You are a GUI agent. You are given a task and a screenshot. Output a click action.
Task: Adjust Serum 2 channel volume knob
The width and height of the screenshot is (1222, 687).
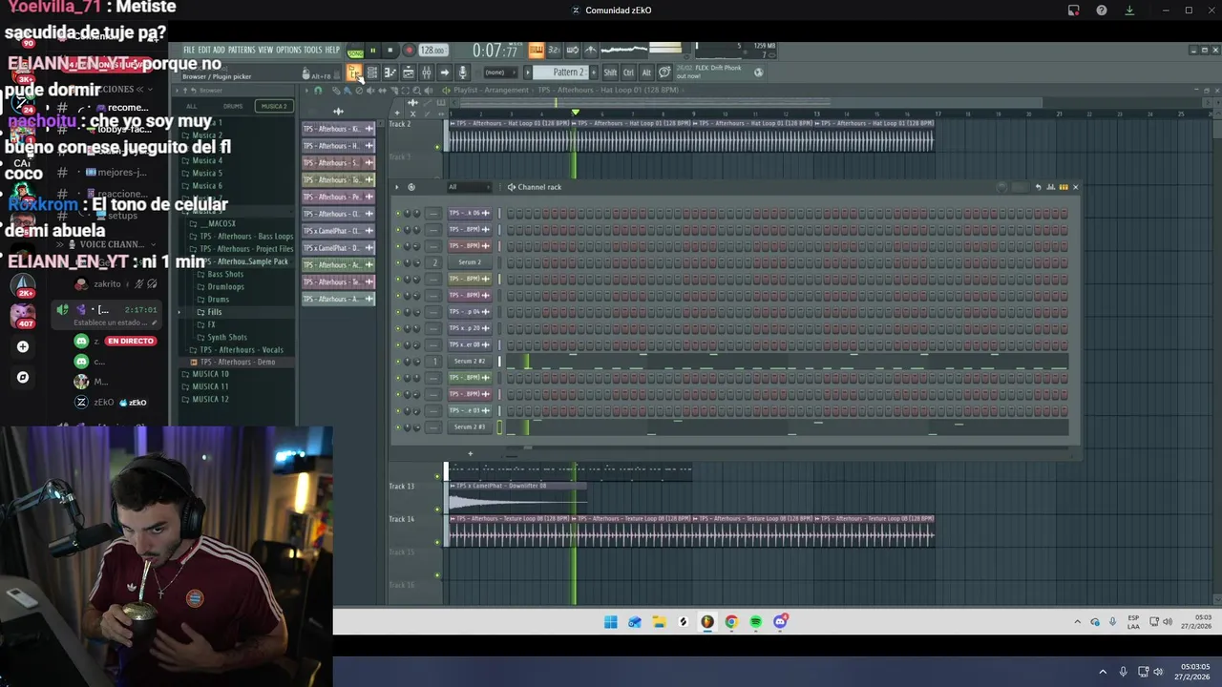pyautogui.click(x=417, y=262)
